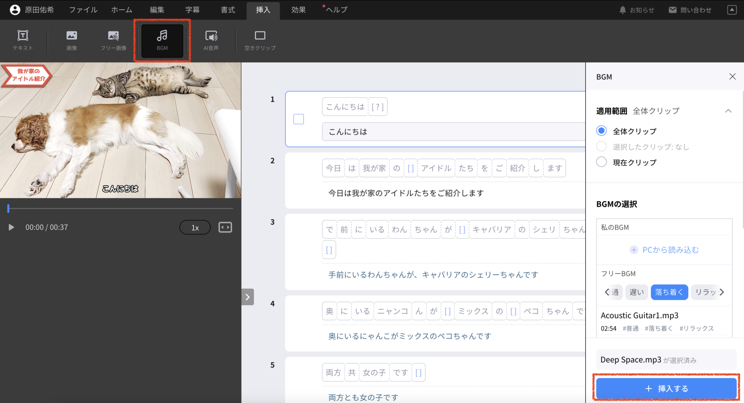This screenshot has width=744, height=403.
Task: Collapse the 適用範囲 section chevron
Action: click(x=728, y=111)
